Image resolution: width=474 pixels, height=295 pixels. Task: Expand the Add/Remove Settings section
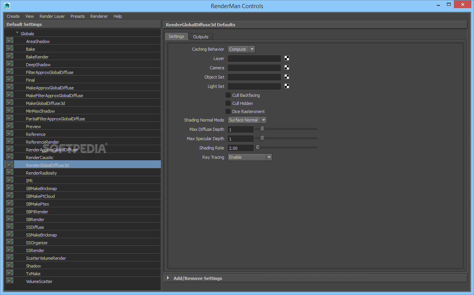point(168,278)
